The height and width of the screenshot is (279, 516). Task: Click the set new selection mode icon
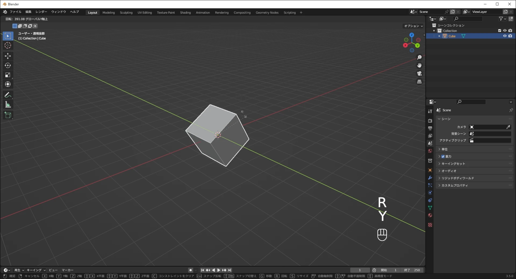coord(15,26)
